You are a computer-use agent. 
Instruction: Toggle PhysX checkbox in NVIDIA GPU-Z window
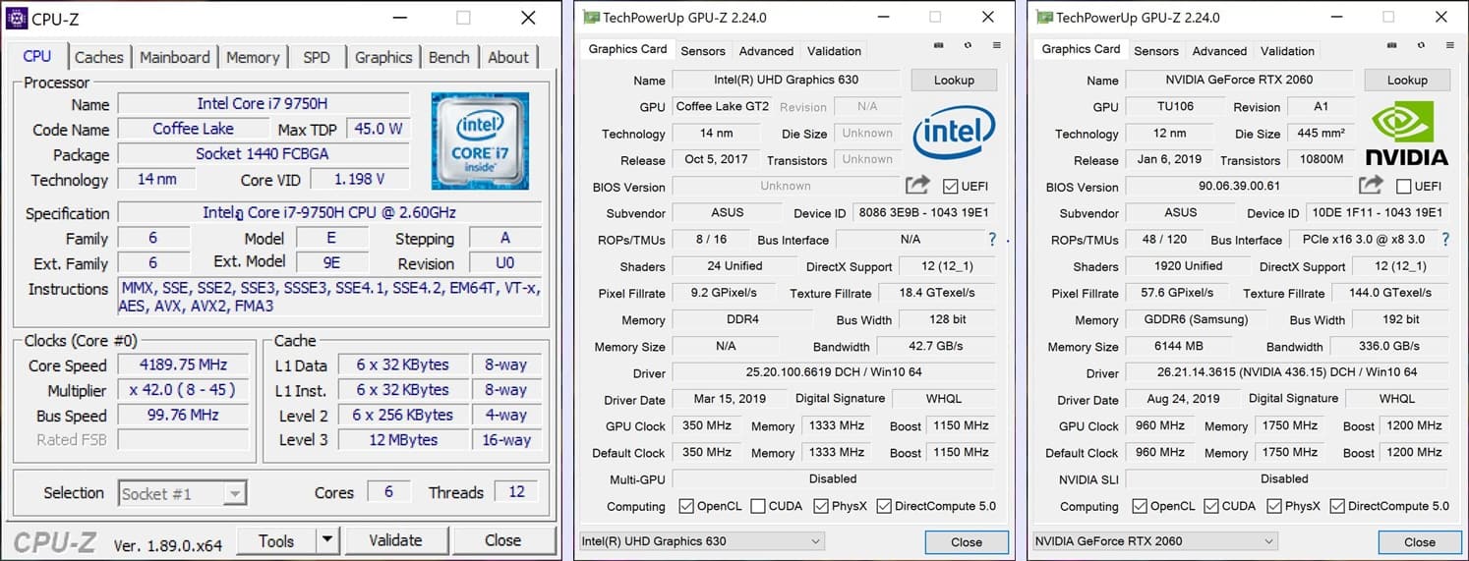[x=1274, y=507]
